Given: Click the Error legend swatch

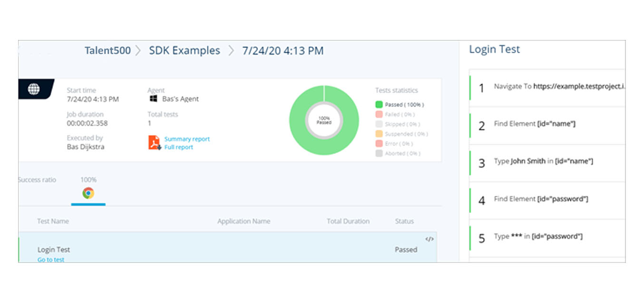Looking at the screenshot, I should coord(379,144).
